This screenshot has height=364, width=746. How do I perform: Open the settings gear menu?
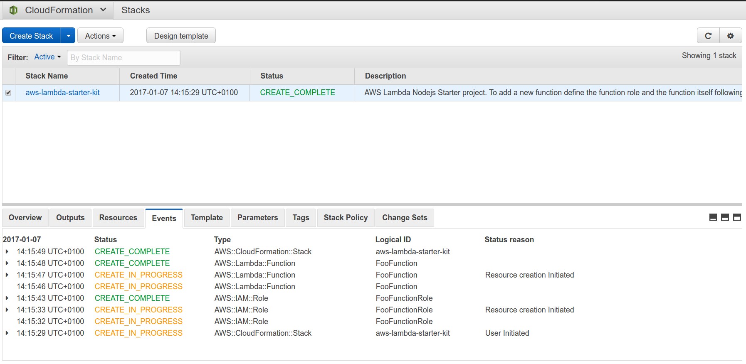point(731,36)
